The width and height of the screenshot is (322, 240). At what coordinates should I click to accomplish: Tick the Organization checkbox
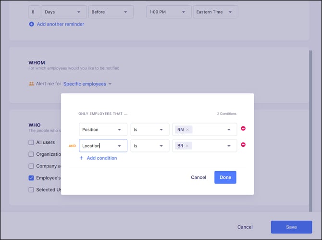coord(31,154)
